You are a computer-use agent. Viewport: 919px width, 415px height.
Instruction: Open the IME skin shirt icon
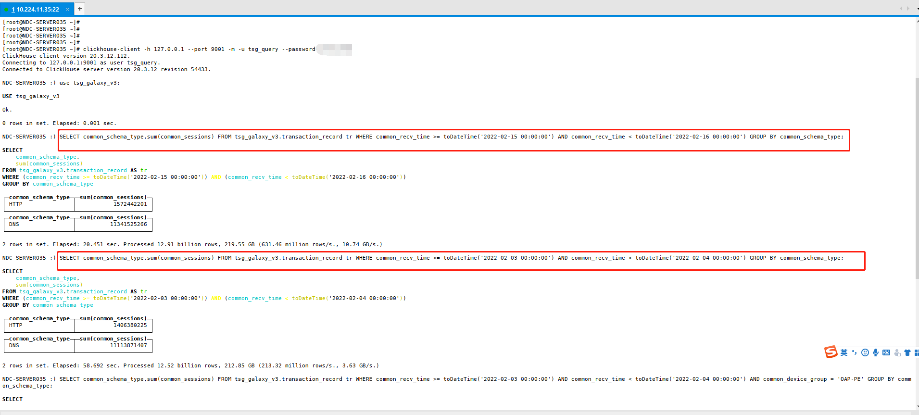click(907, 352)
